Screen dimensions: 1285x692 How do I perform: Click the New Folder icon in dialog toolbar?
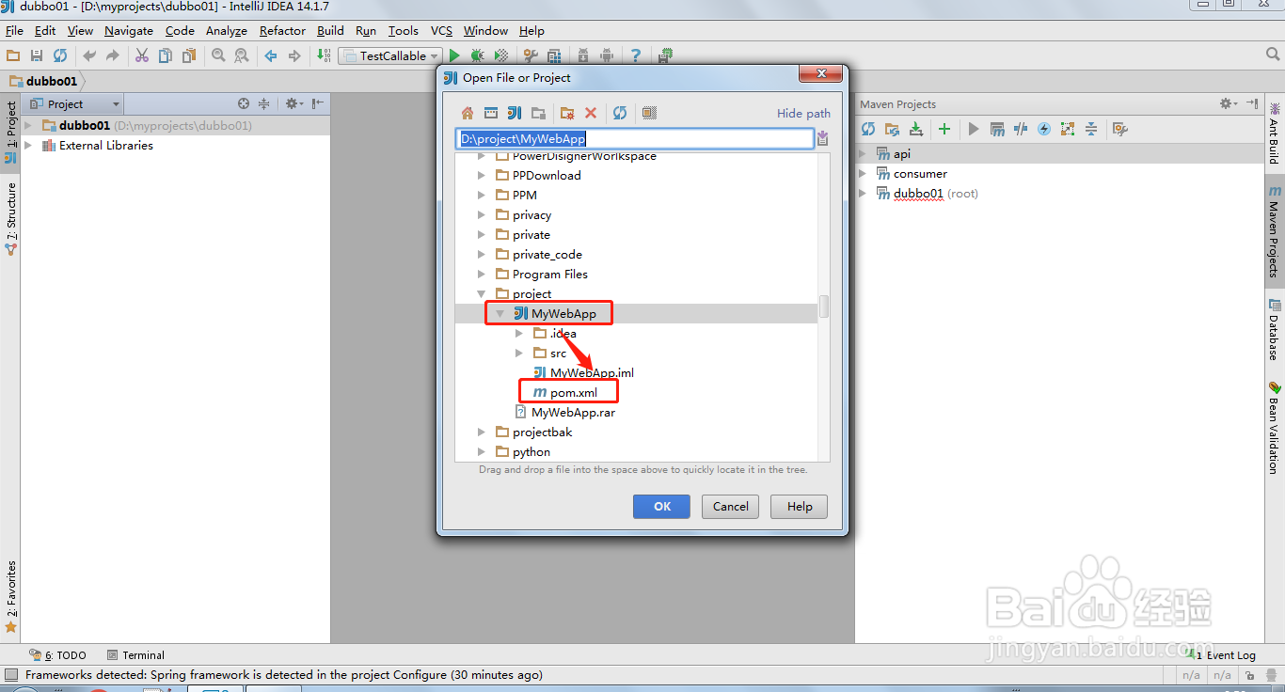[566, 113]
